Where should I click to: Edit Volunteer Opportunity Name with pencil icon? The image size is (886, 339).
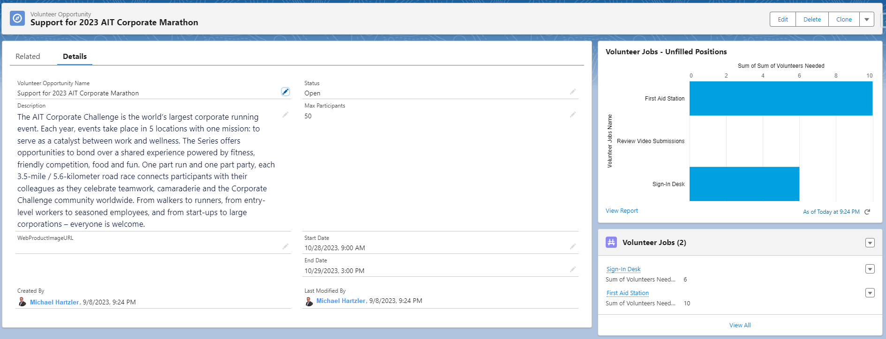point(285,92)
